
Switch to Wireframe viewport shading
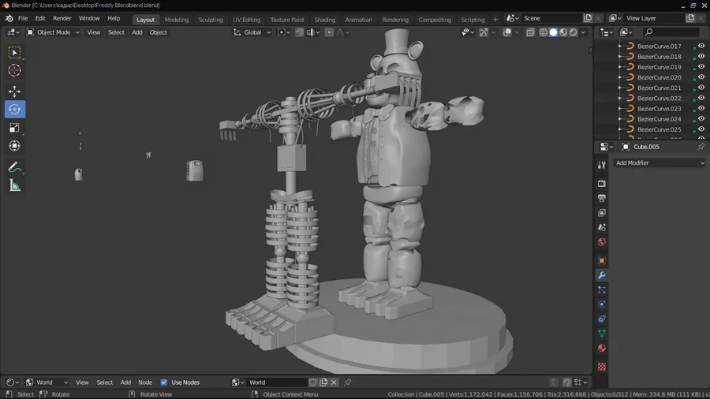(544, 32)
